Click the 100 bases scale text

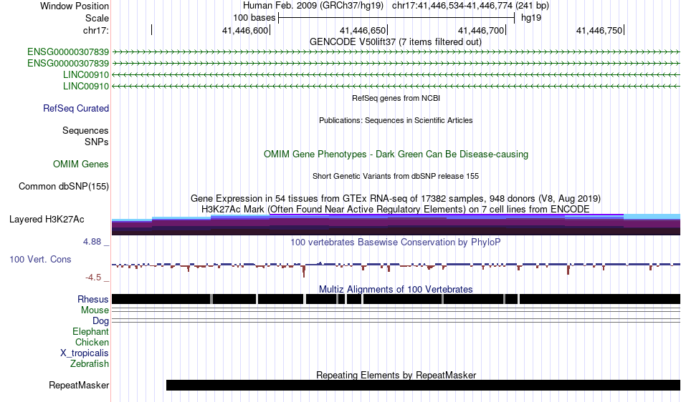[x=254, y=18]
